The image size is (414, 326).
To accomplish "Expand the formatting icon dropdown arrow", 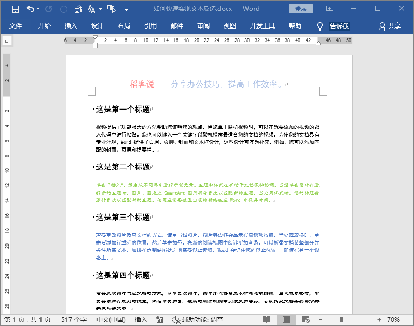I will (x=100, y=9).
